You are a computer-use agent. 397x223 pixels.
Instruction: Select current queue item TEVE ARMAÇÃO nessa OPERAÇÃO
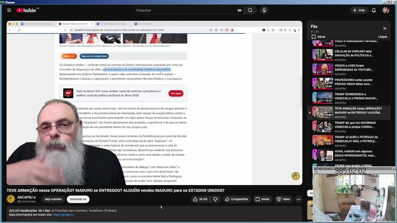click(x=349, y=112)
